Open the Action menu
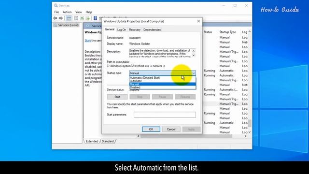The height and width of the screenshot is (174, 309). [x=67, y=12]
